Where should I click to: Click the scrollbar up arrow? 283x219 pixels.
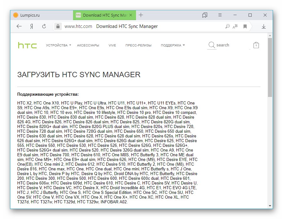tap(270, 35)
